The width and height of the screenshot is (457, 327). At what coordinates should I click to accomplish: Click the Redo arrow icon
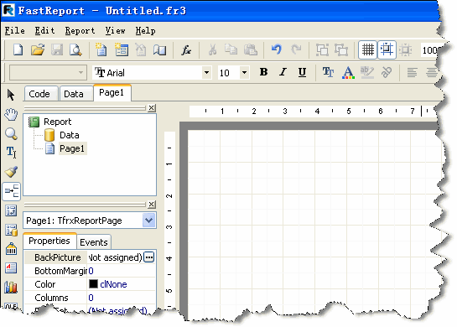pos(296,49)
